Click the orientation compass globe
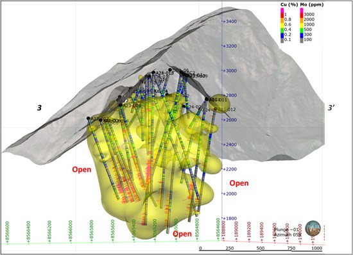Image resolution: width=353 pixels, height=255 pixels. tap(313, 228)
